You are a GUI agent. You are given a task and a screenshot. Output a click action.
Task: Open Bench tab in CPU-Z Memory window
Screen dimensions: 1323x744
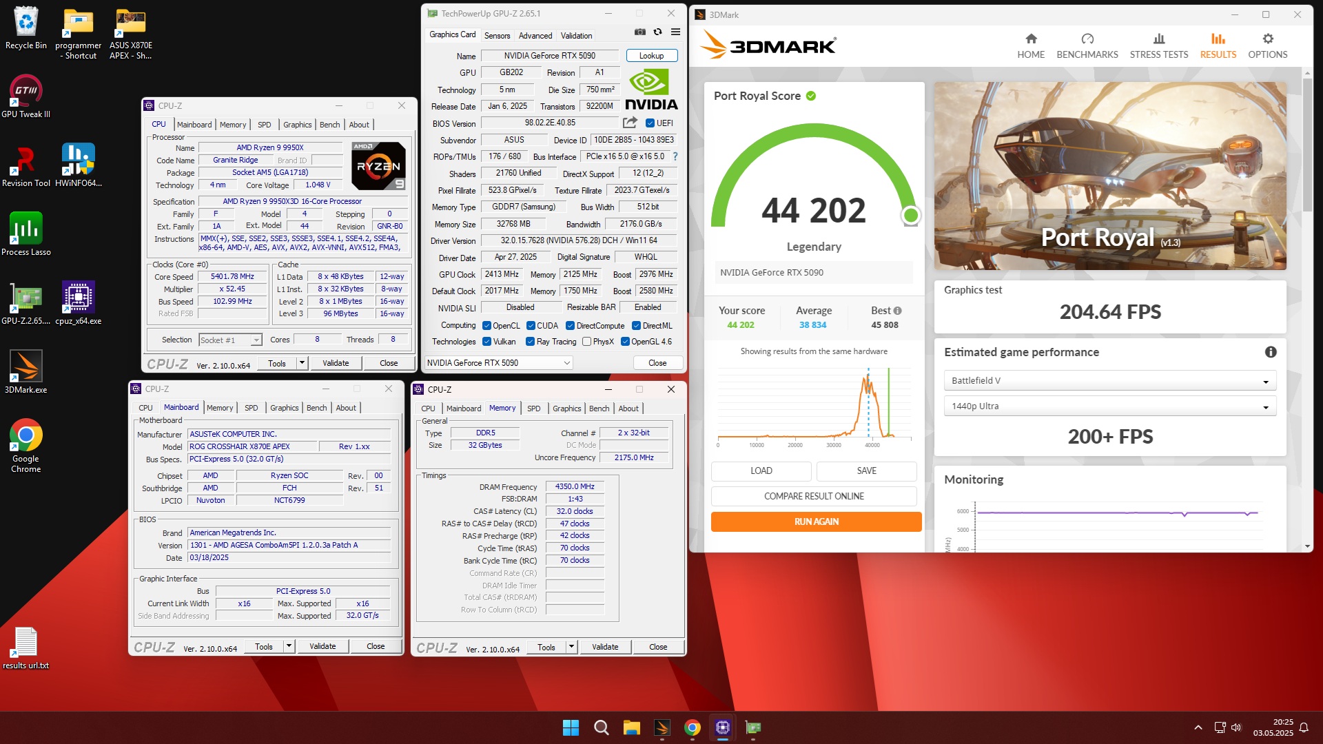pyautogui.click(x=599, y=409)
